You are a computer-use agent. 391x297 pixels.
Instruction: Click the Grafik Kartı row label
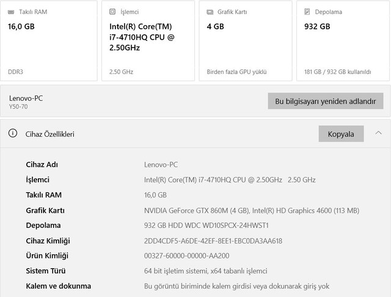pyautogui.click(x=45, y=210)
